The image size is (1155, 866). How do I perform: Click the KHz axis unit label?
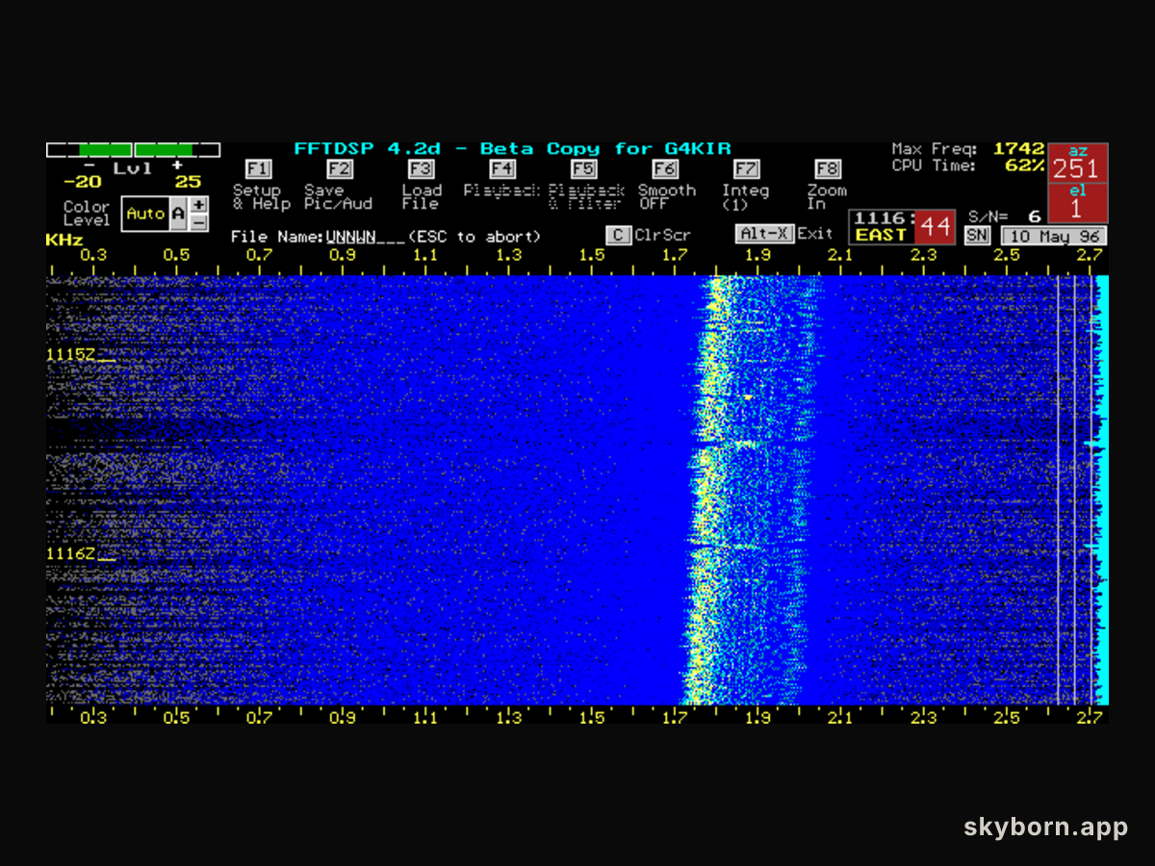pyautogui.click(x=64, y=240)
